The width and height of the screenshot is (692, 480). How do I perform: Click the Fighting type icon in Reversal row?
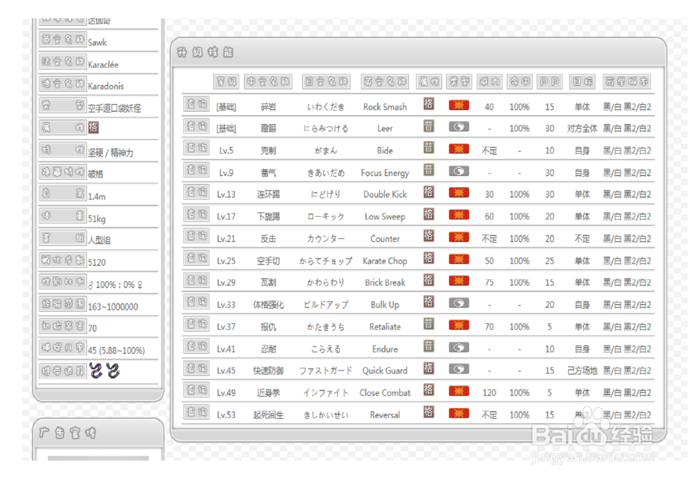coord(428,412)
